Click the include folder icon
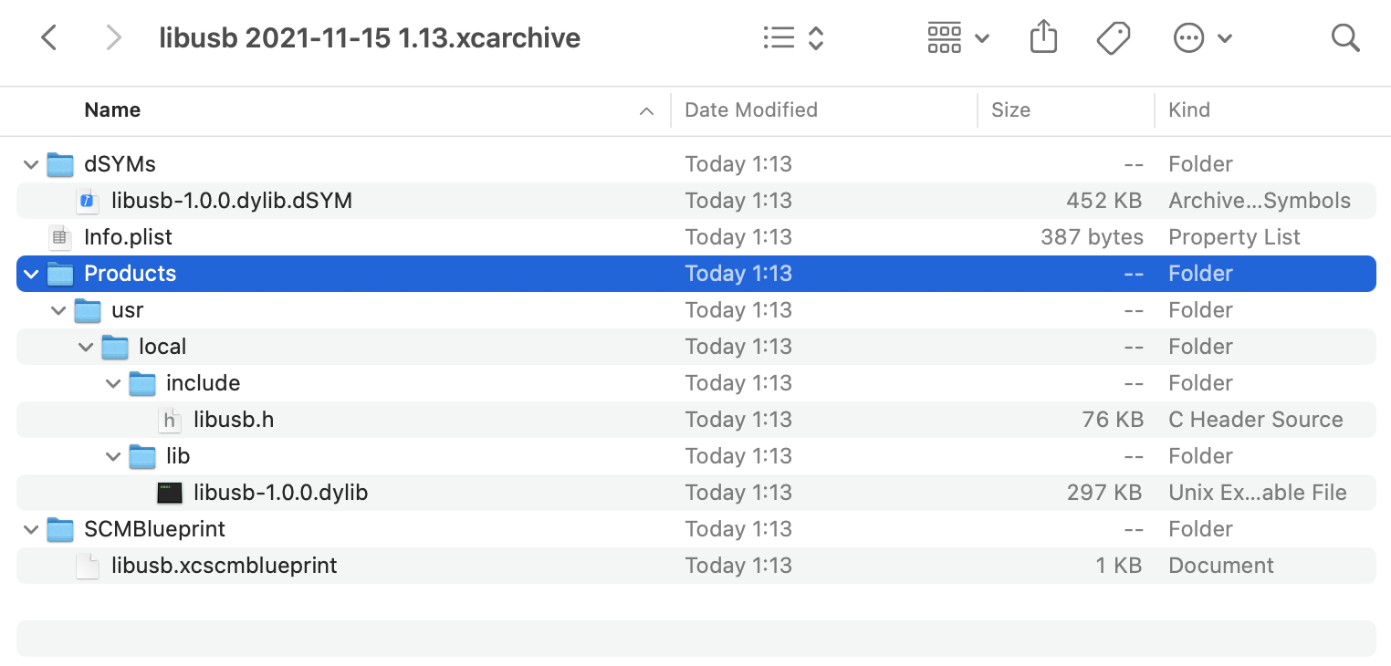Screen dimensions: 1391x666 coord(142,383)
